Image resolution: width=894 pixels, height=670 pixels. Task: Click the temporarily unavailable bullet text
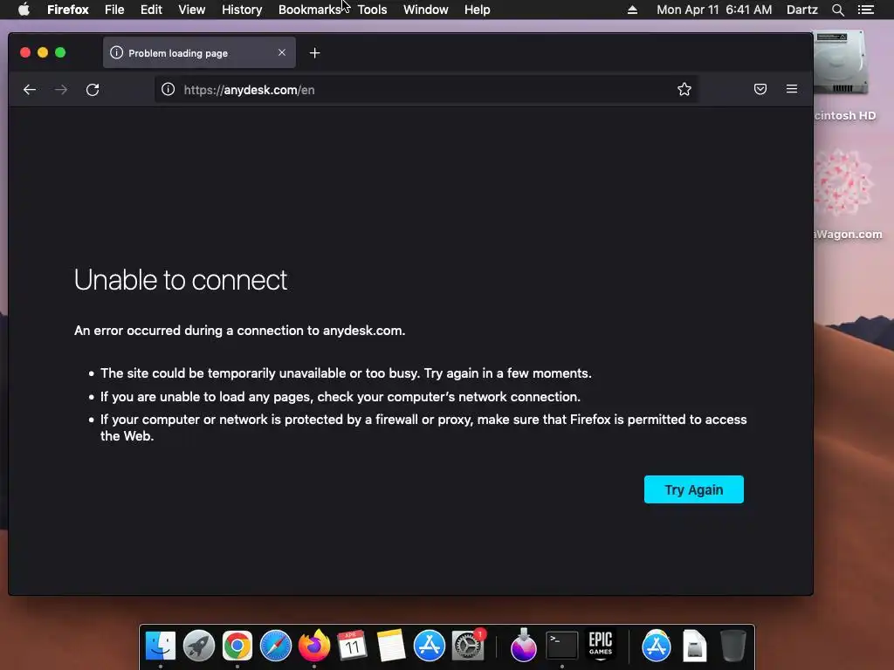[x=346, y=373]
